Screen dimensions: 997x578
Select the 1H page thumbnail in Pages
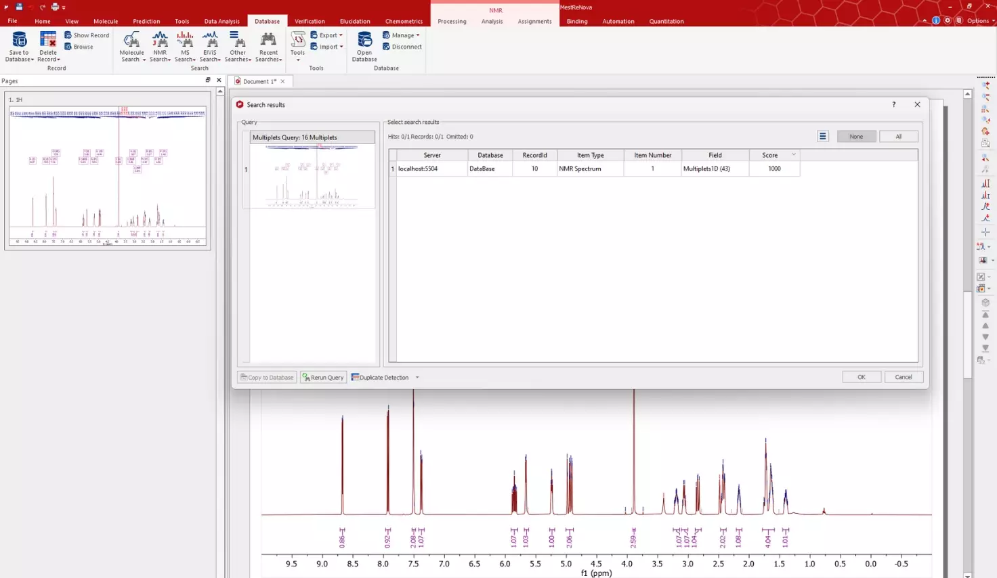click(108, 175)
